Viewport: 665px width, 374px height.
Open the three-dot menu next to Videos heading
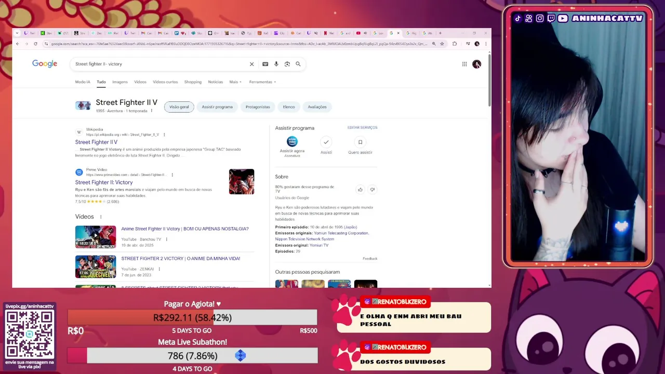click(101, 217)
